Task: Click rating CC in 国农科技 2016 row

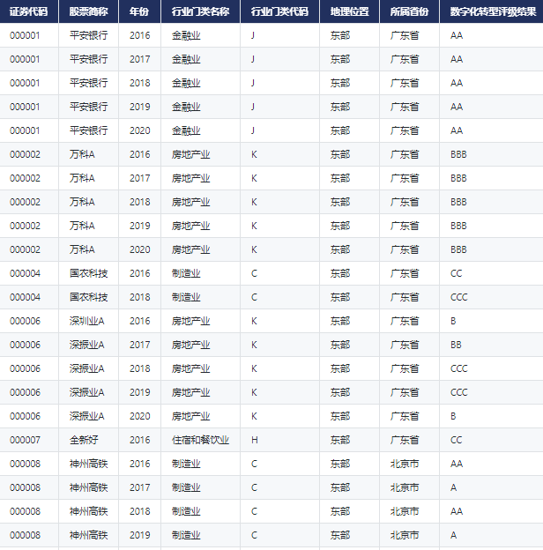Action: click(x=456, y=273)
